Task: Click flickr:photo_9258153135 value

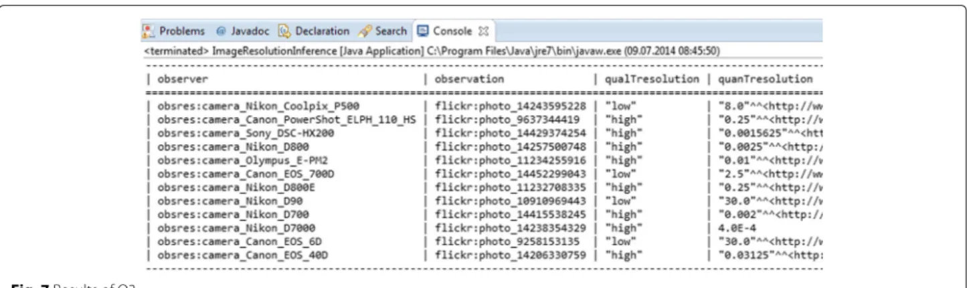Action: [508, 241]
